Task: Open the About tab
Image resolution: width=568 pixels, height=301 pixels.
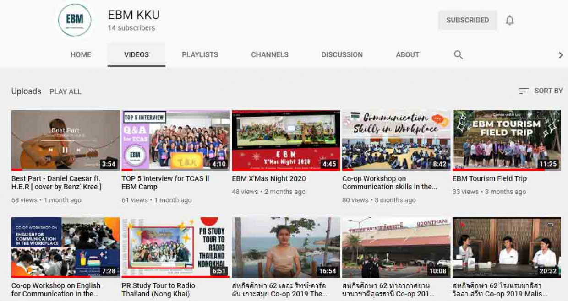Action: [407, 55]
